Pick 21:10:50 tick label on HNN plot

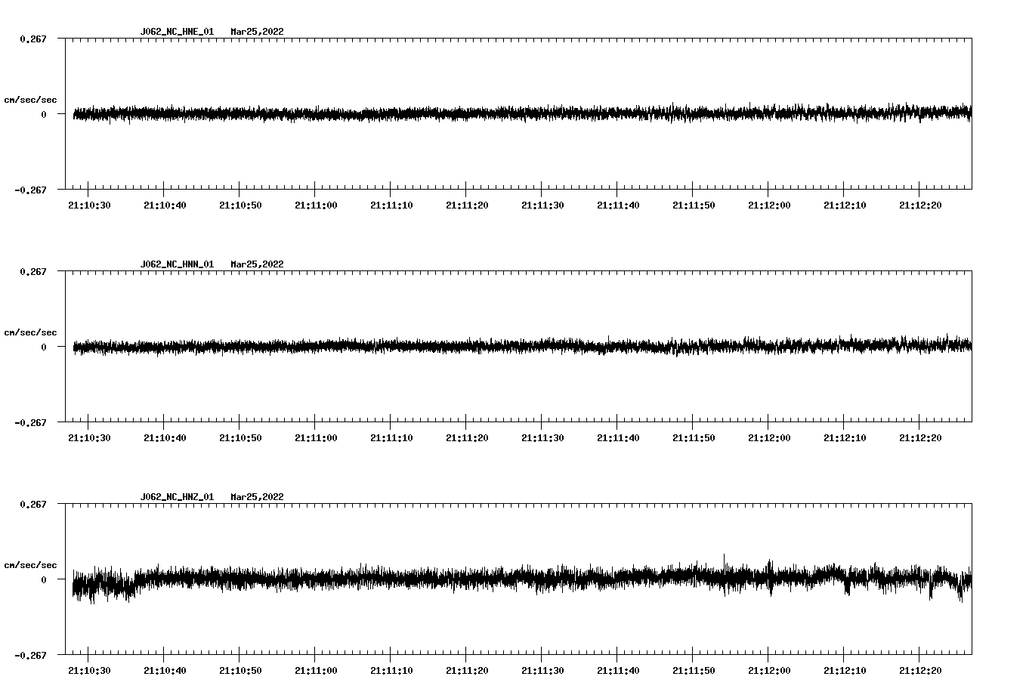240,438
